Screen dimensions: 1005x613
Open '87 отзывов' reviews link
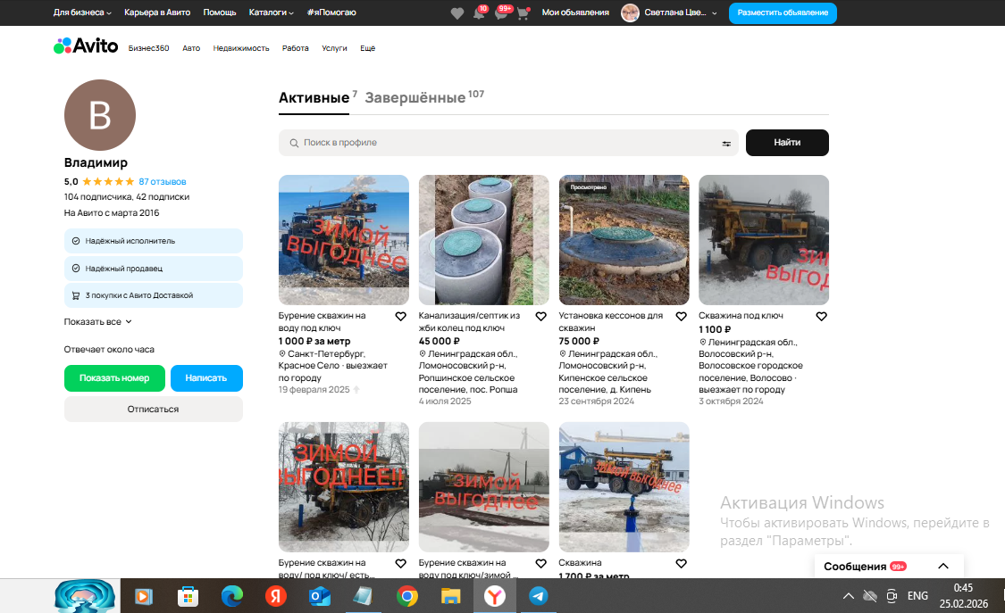click(162, 181)
